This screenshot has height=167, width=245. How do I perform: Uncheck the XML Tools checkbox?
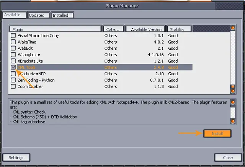[x=13, y=67]
